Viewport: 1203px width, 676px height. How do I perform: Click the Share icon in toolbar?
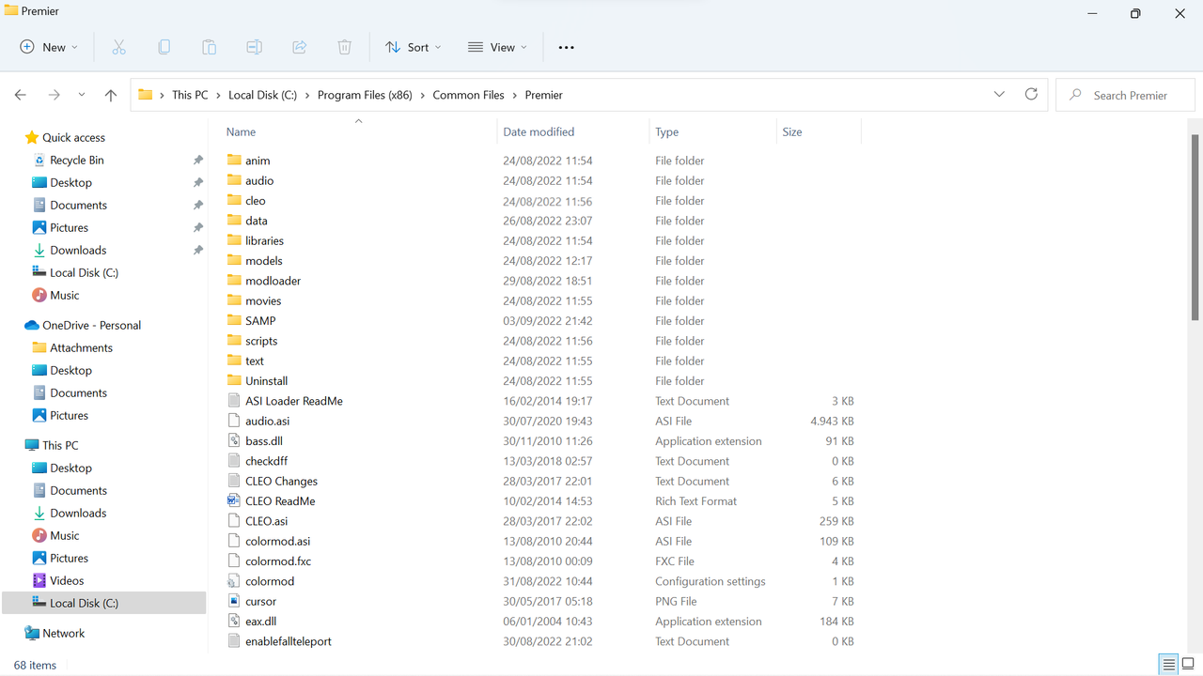pos(299,47)
